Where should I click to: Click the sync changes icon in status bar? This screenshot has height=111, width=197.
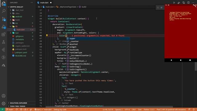coord(17,109)
